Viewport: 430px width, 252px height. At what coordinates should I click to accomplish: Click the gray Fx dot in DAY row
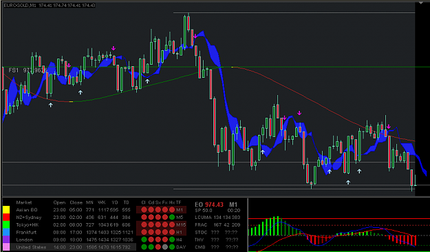click(165, 247)
